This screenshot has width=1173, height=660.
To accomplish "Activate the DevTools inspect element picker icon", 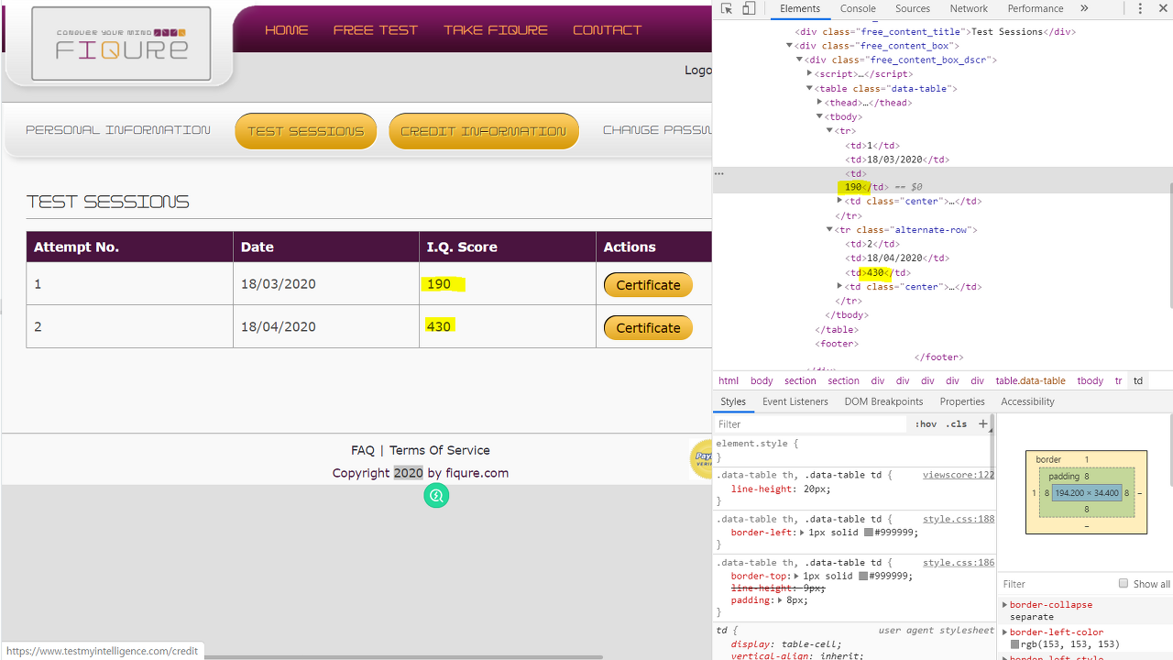I will tap(727, 8).
